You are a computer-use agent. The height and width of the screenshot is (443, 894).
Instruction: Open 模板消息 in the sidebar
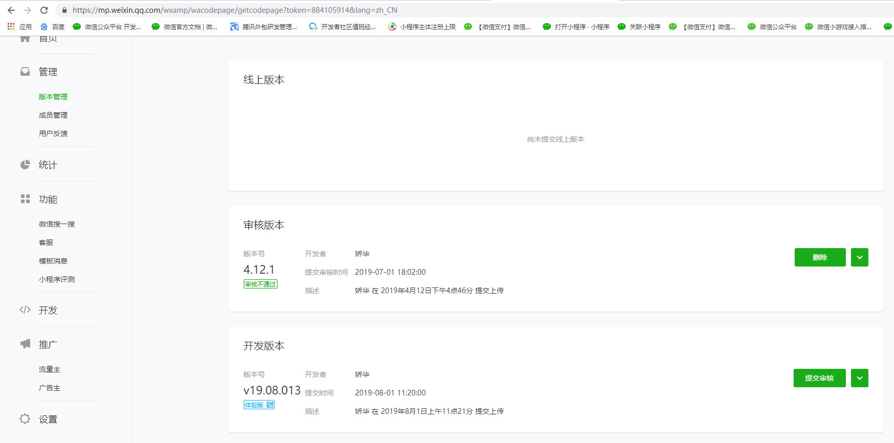53,261
